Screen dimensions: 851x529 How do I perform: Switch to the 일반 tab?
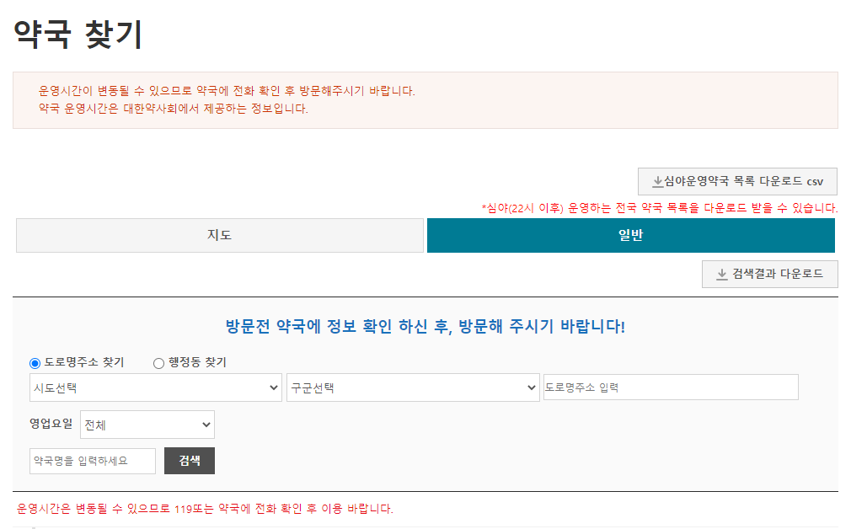pyautogui.click(x=630, y=235)
